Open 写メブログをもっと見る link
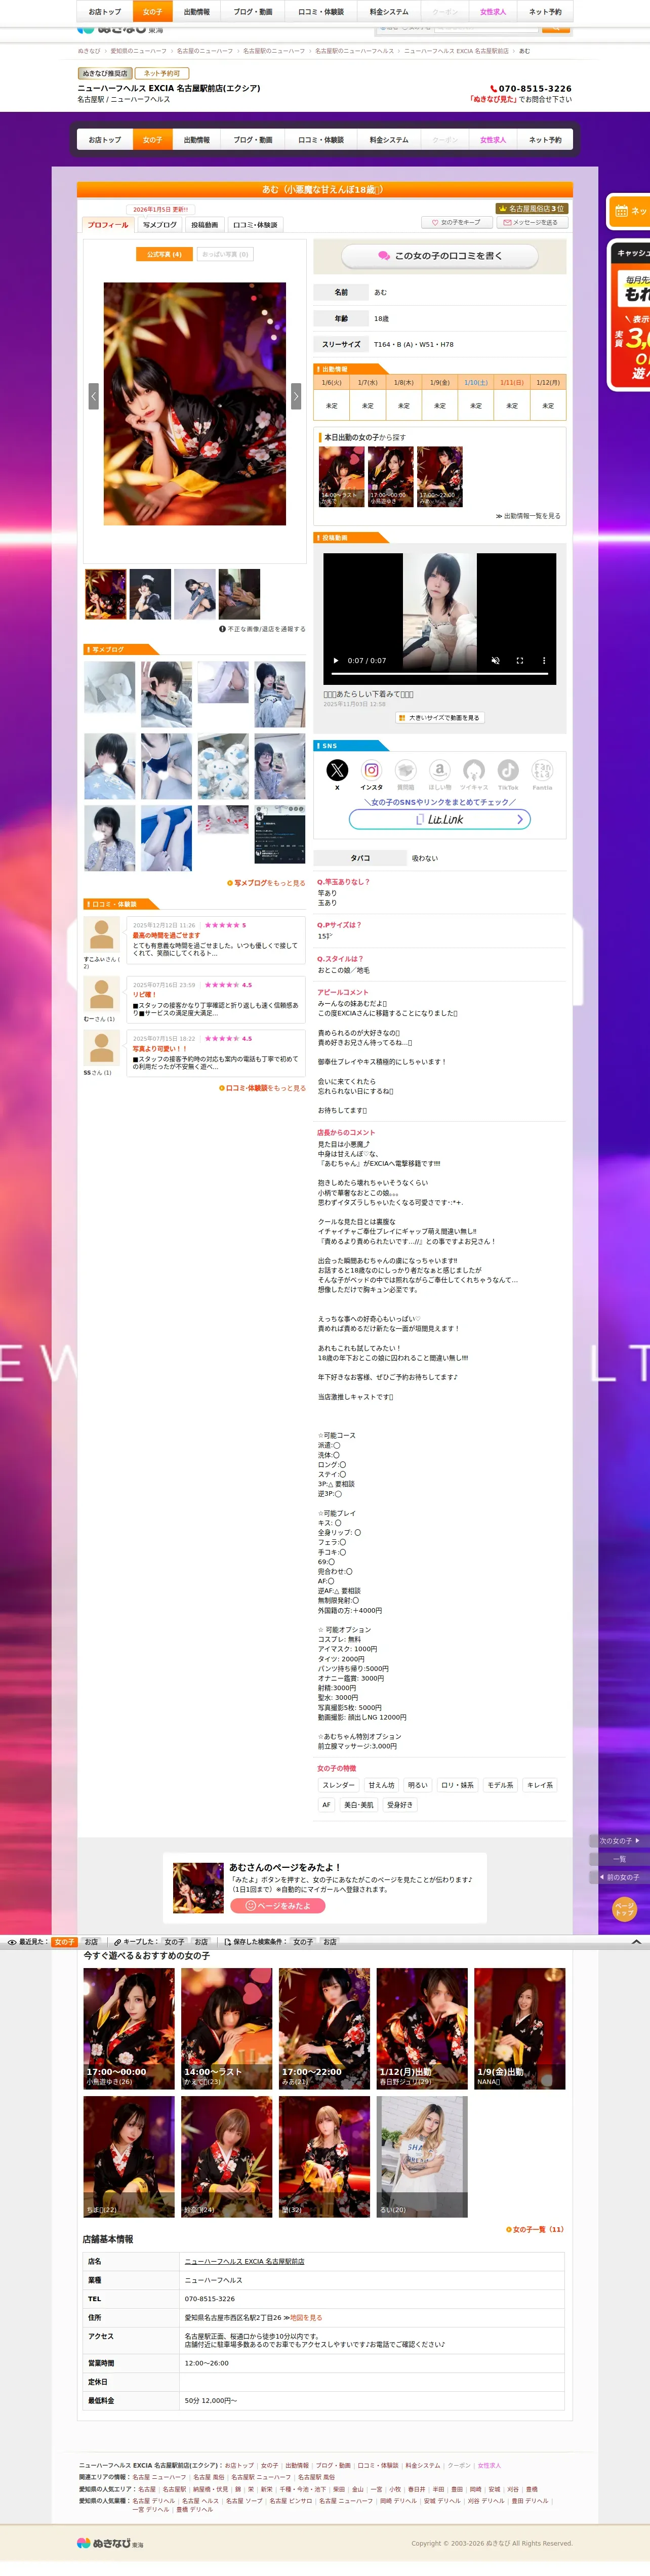This screenshot has width=650, height=2576. tap(266, 883)
